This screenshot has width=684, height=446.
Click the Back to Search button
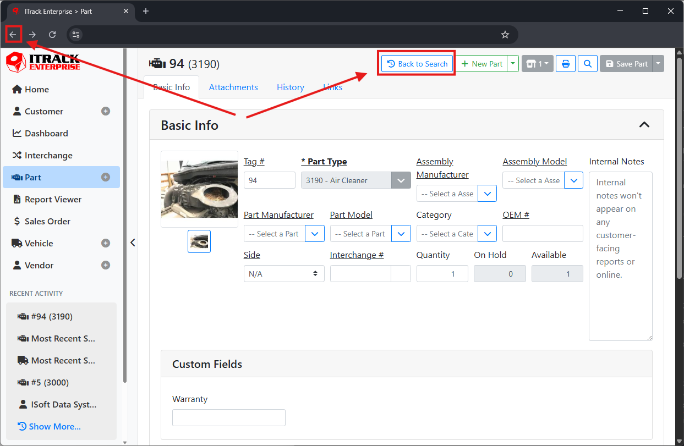[417, 64]
